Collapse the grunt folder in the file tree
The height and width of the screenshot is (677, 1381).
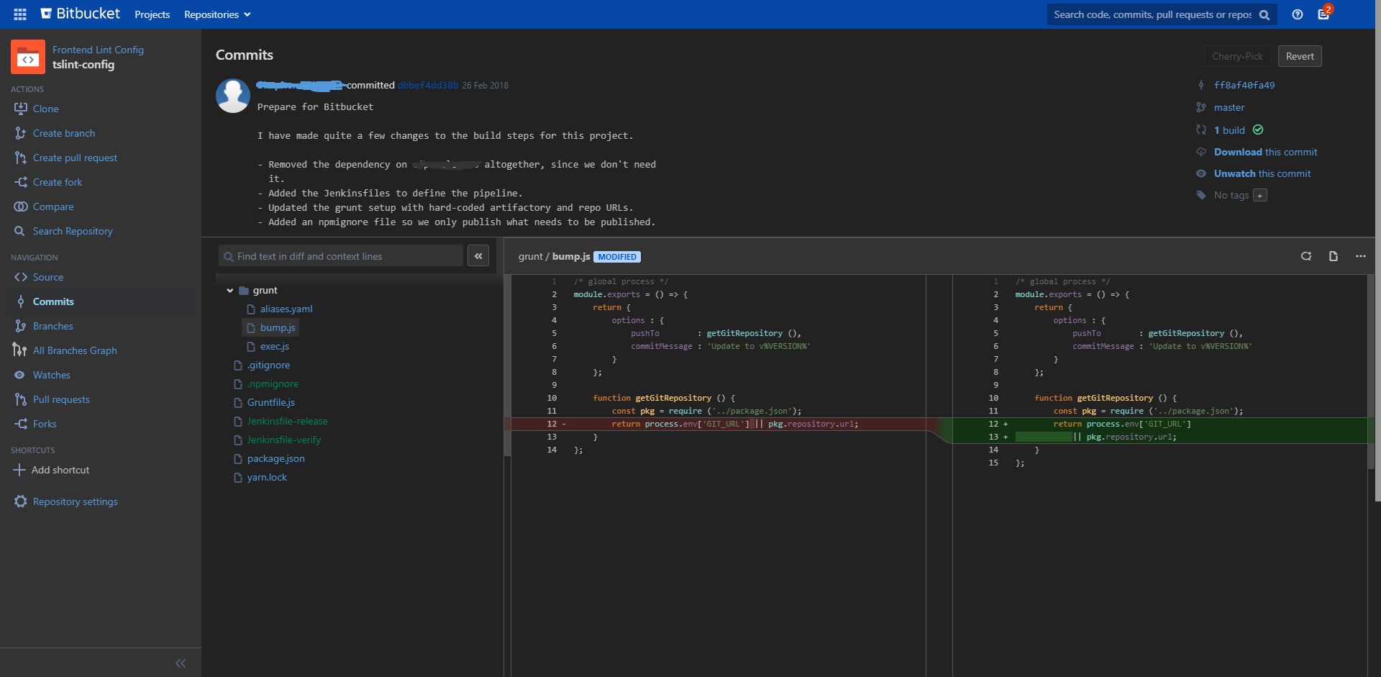click(230, 291)
